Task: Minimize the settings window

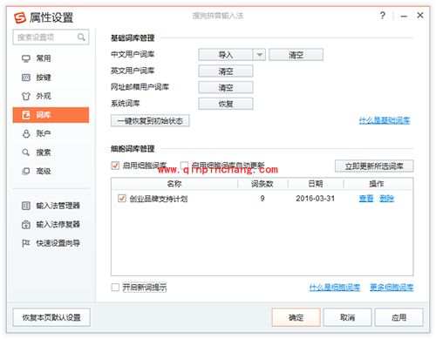Action: pyautogui.click(x=404, y=16)
